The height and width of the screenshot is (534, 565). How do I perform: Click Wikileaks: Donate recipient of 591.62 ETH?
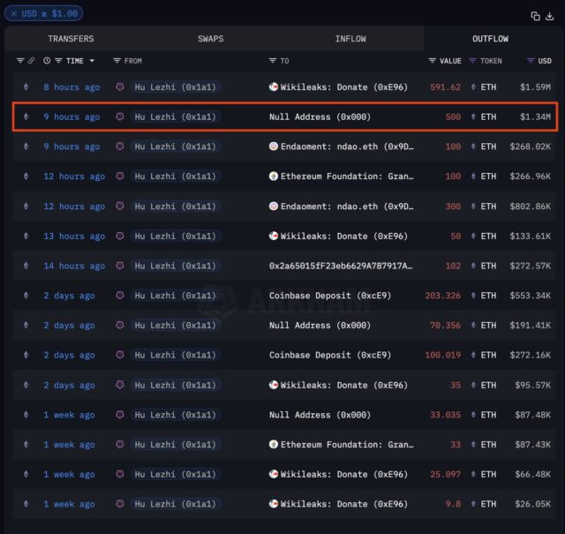click(x=343, y=87)
